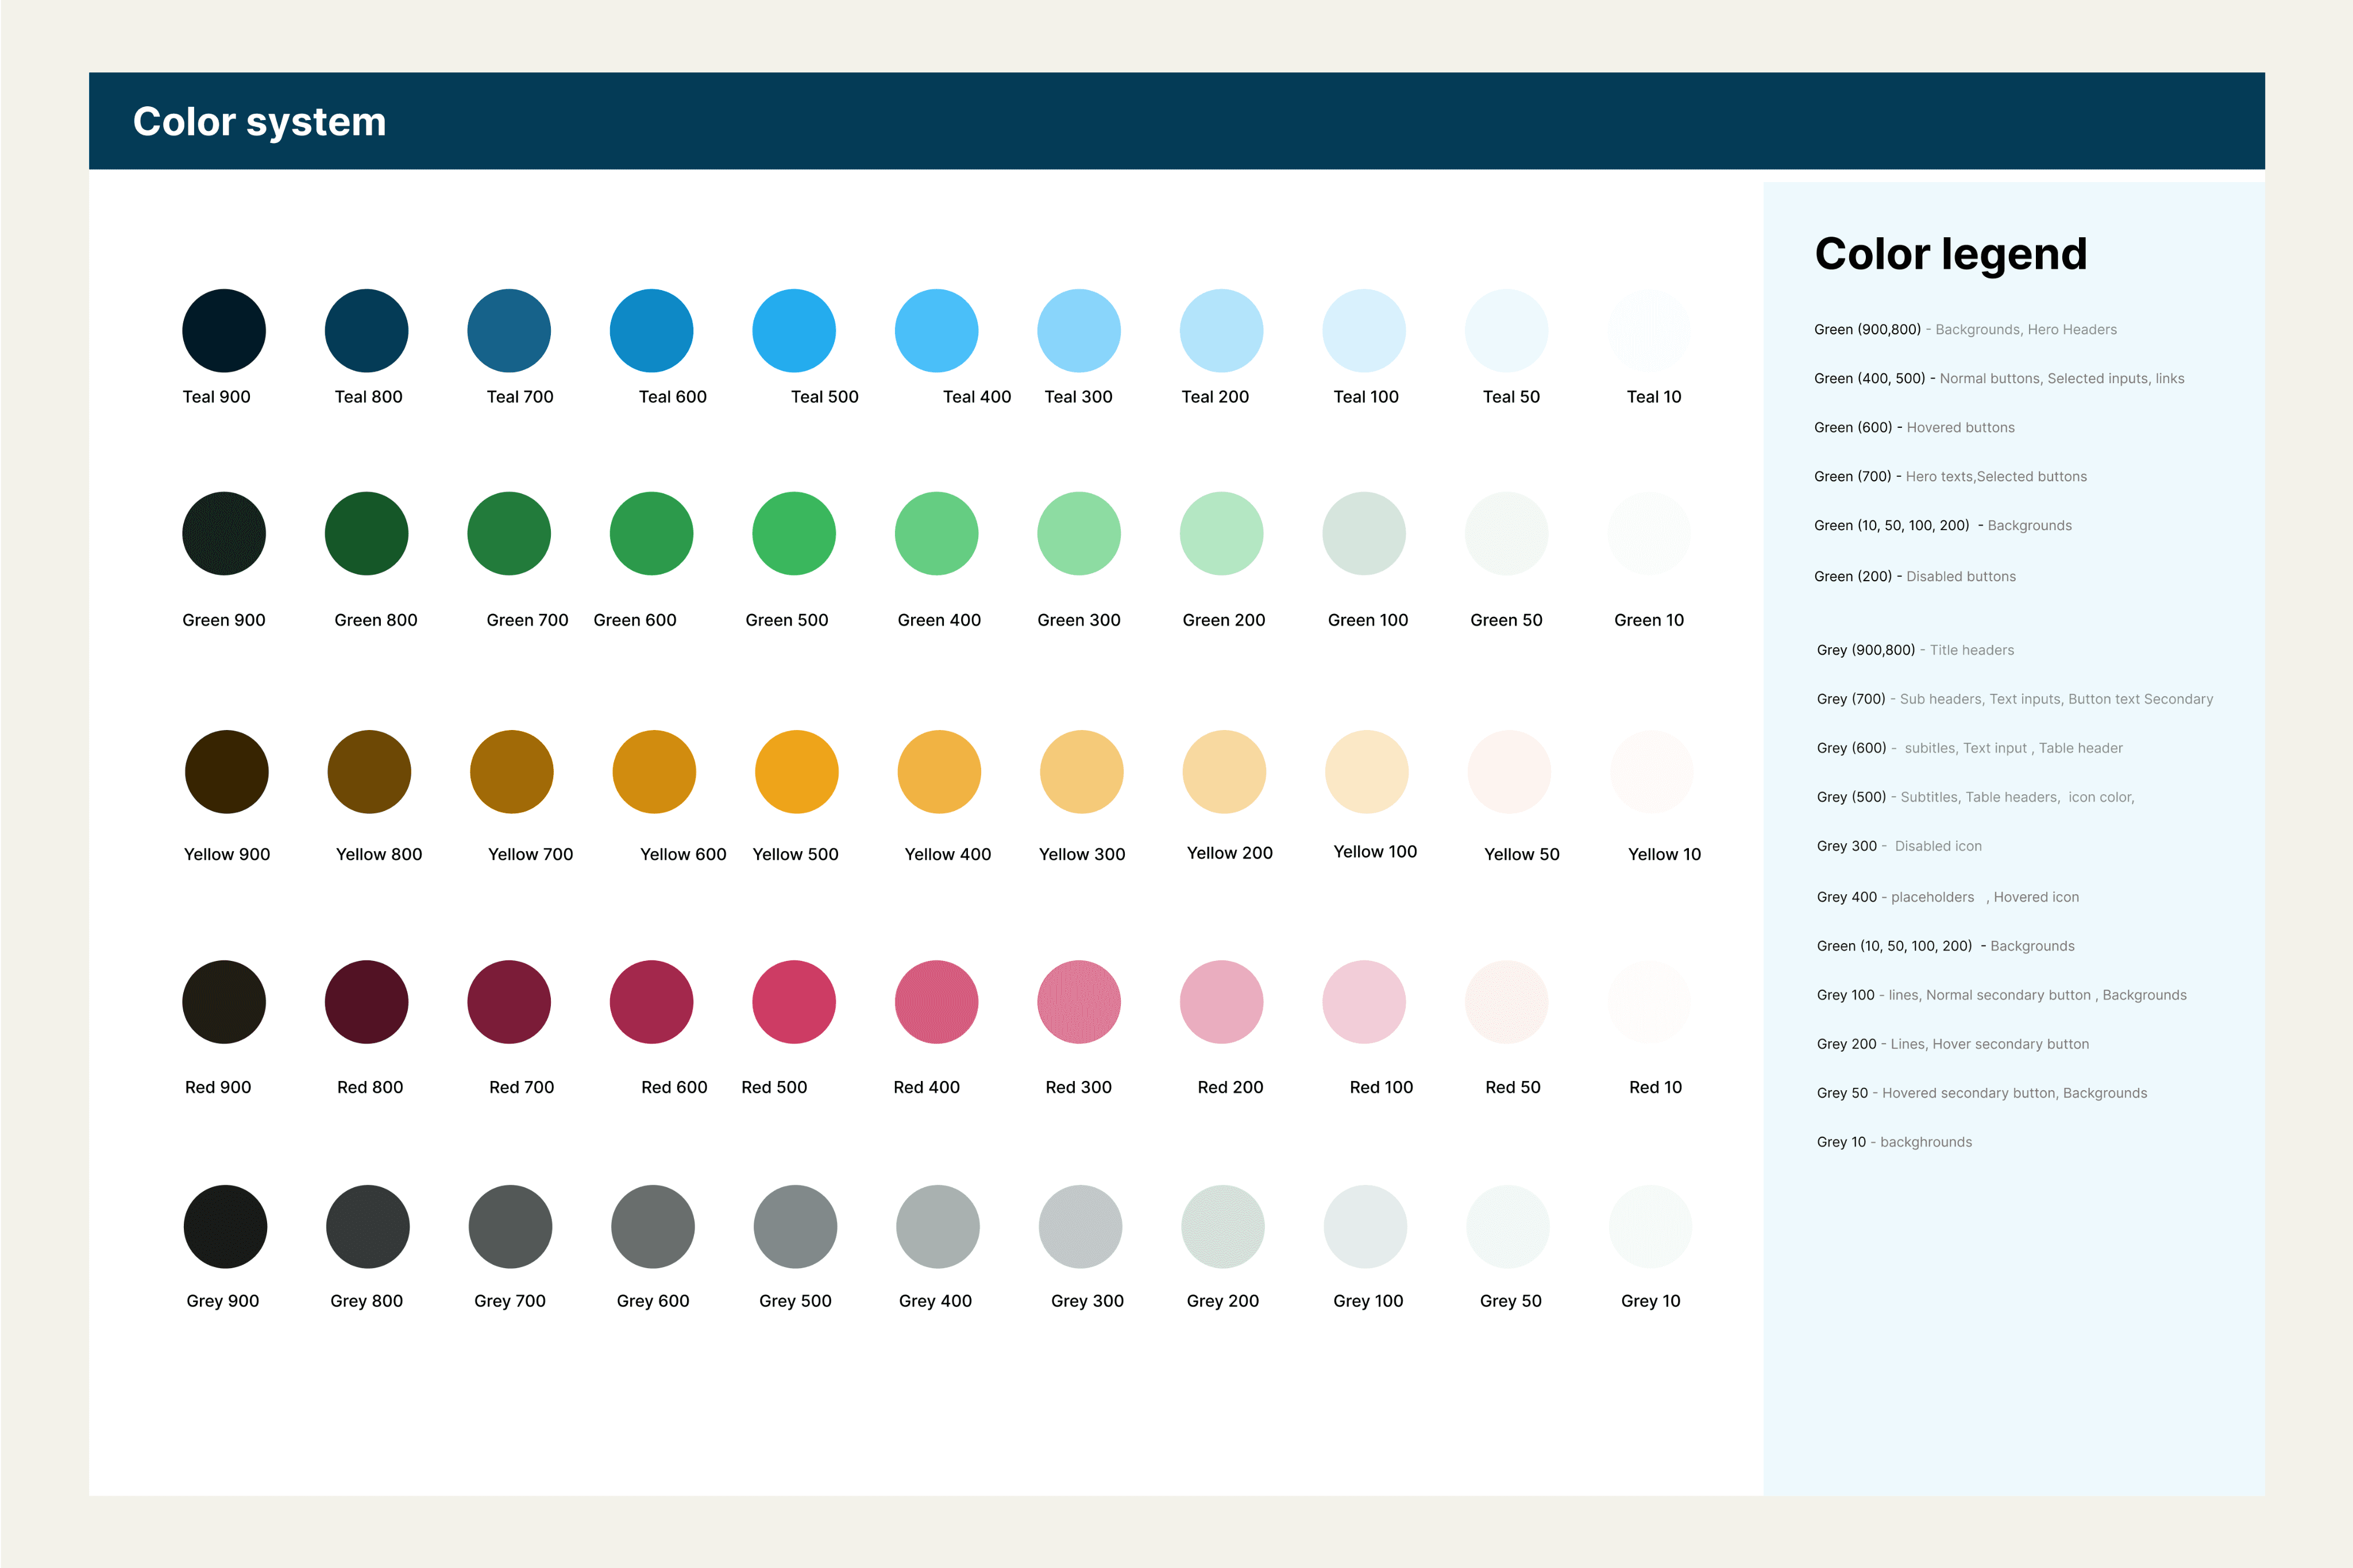Select the Grey (700) Sub headers legend entry
Screen dimensions: 2353x1568
tap(2013, 699)
